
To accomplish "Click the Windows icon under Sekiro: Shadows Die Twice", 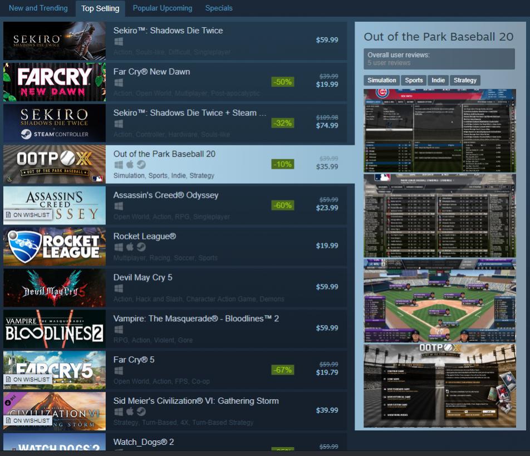I will point(118,42).
